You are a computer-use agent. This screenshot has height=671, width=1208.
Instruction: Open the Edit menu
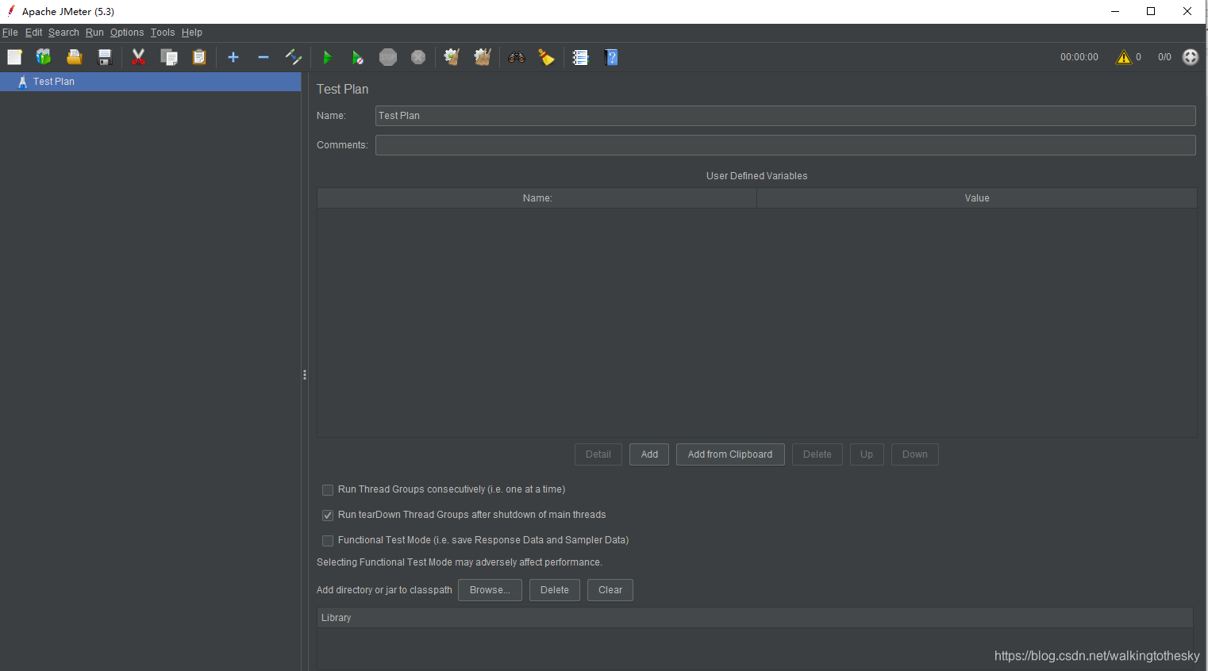pos(33,33)
